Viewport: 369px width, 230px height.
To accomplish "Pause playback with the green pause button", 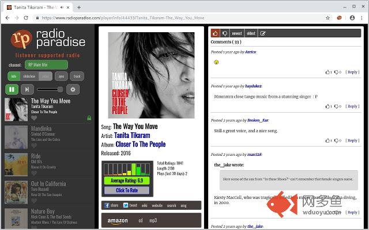I will point(12,89).
